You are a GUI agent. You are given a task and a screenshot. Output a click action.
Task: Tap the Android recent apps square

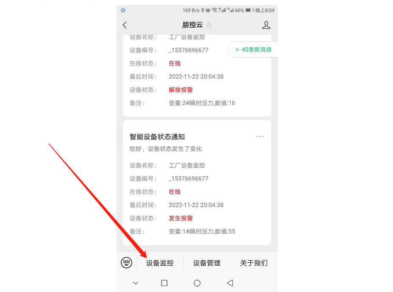pyautogui.click(x=164, y=283)
